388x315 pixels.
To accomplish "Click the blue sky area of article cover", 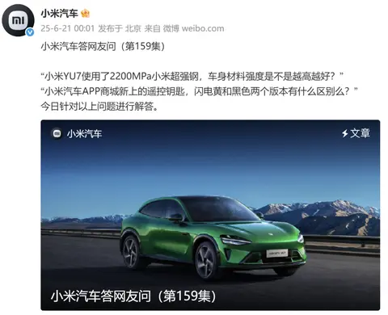I will (210, 167).
